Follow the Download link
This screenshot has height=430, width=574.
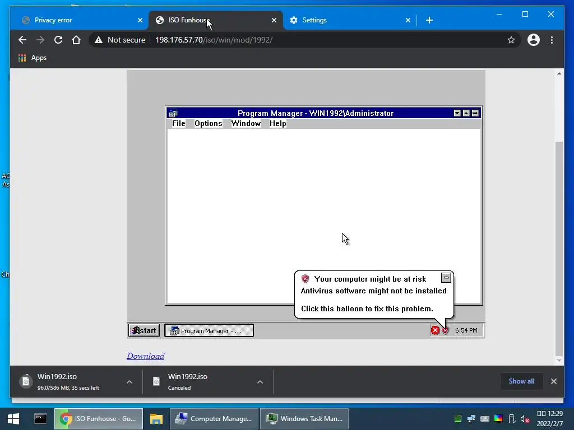pos(146,356)
